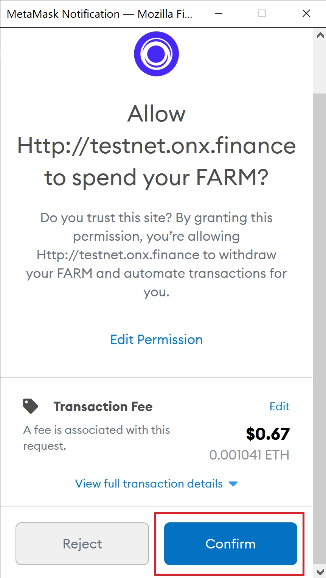Click the purple site logo icon
This screenshot has height=578, width=326.
point(156,54)
